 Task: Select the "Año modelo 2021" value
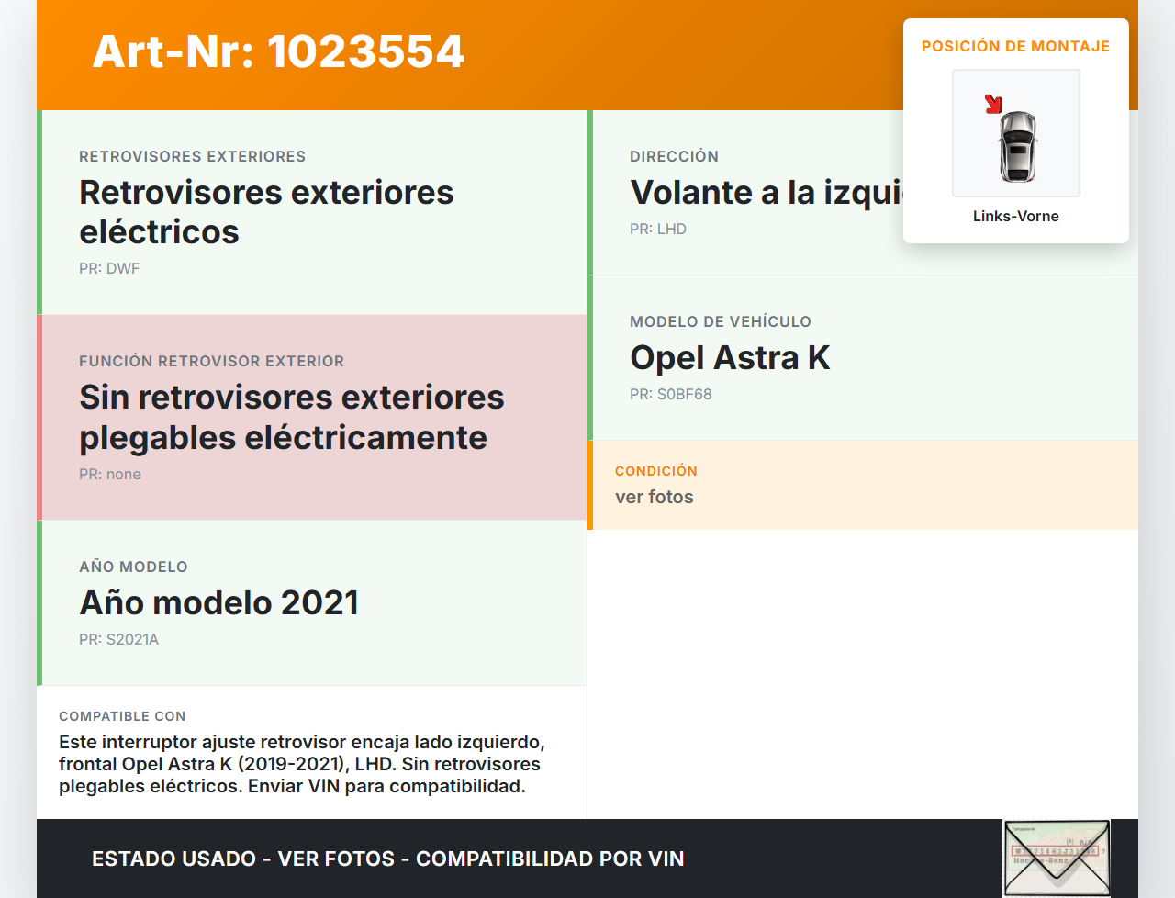(219, 602)
